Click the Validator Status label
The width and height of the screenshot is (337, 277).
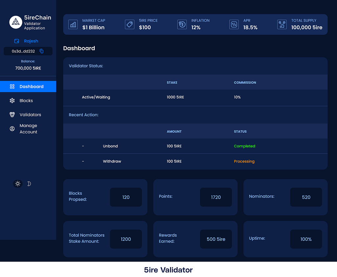86,66
